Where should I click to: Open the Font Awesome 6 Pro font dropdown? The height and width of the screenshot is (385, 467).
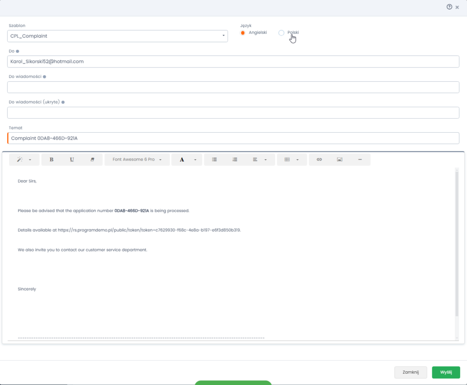click(137, 160)
